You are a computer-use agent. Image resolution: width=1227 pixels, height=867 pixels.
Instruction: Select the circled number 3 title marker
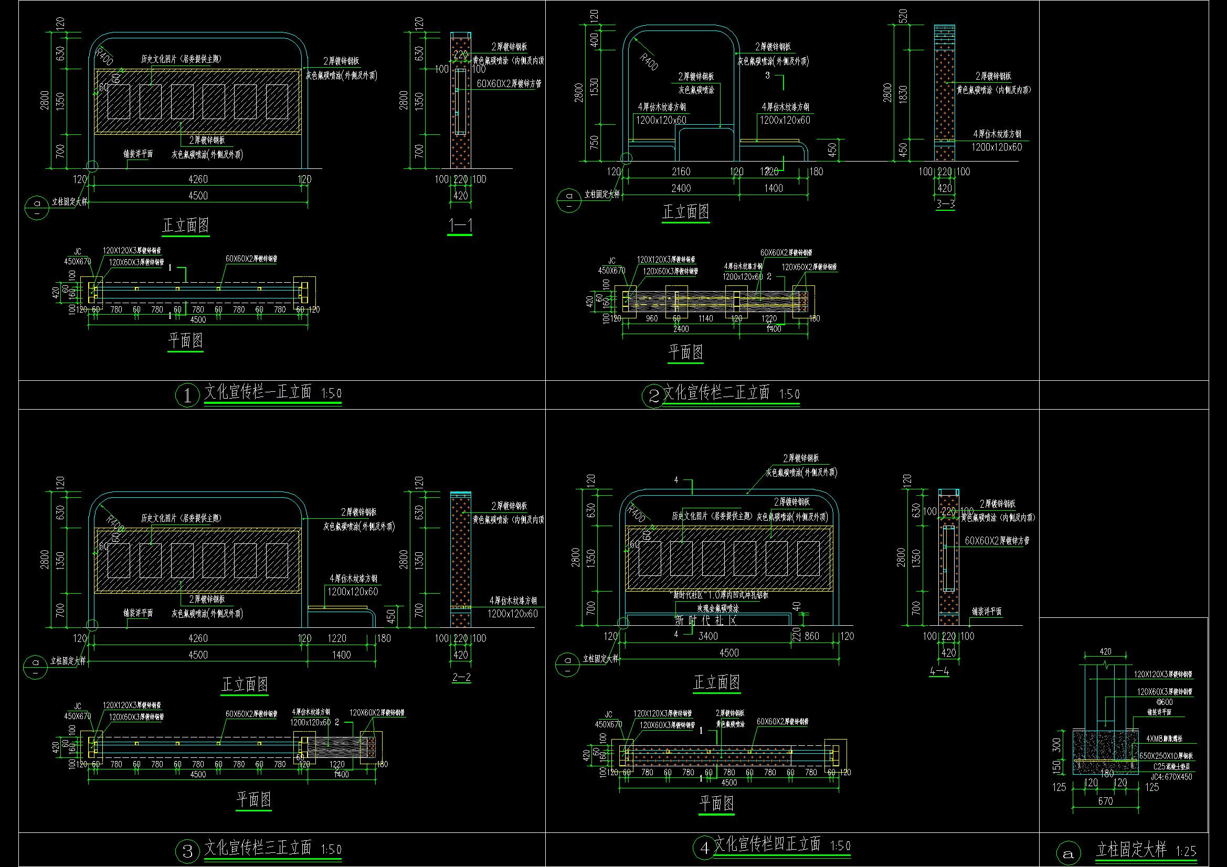tap(187, 851)
